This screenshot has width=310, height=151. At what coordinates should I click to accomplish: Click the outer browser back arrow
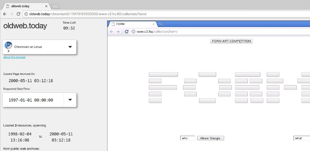tap(5, 14)
